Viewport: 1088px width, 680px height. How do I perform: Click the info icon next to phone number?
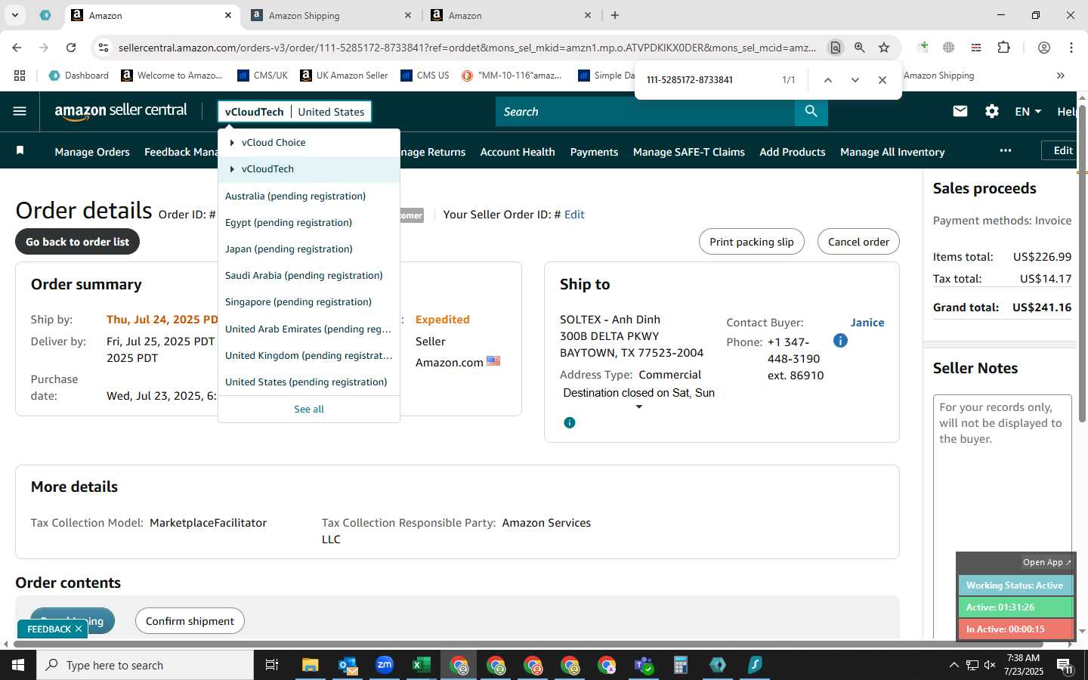coord(840,341)
